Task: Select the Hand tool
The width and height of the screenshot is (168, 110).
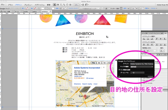Action: coord(67,5)
